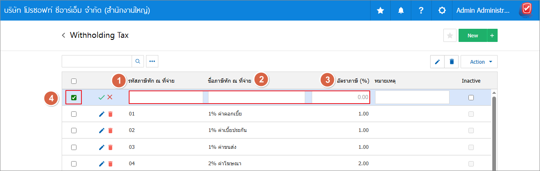540x171 pixels.
Task: Open Admin Administrator user menu
Action: pyautogui.click(x=483, y=11)
